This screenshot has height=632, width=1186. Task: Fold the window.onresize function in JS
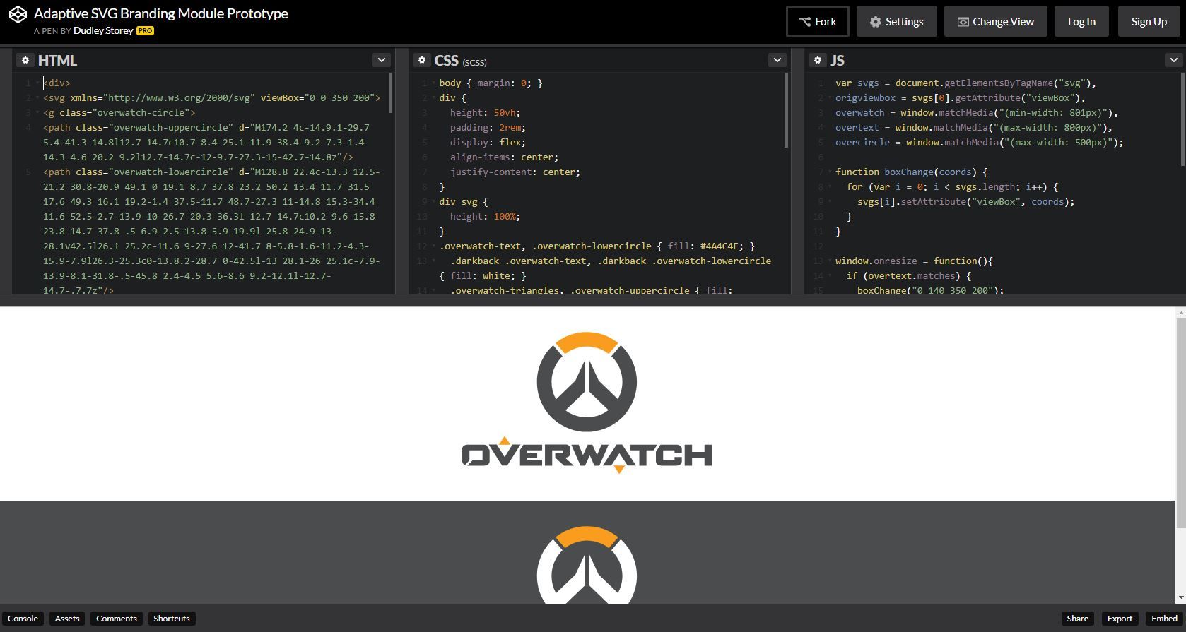coord(829,261)
